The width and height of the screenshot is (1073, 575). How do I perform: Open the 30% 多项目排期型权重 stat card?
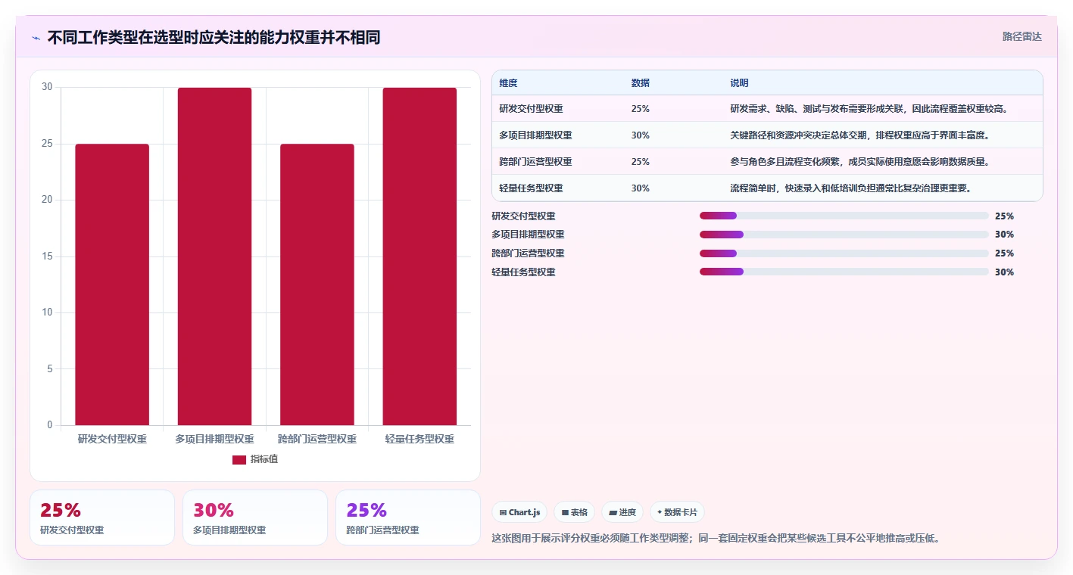pyautogui.click(x=255, y=517)
